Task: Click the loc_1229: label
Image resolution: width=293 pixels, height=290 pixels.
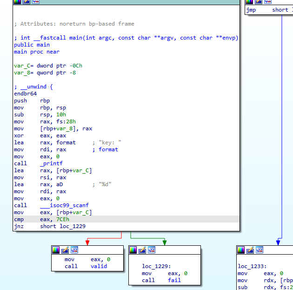Action: point(156,266)
